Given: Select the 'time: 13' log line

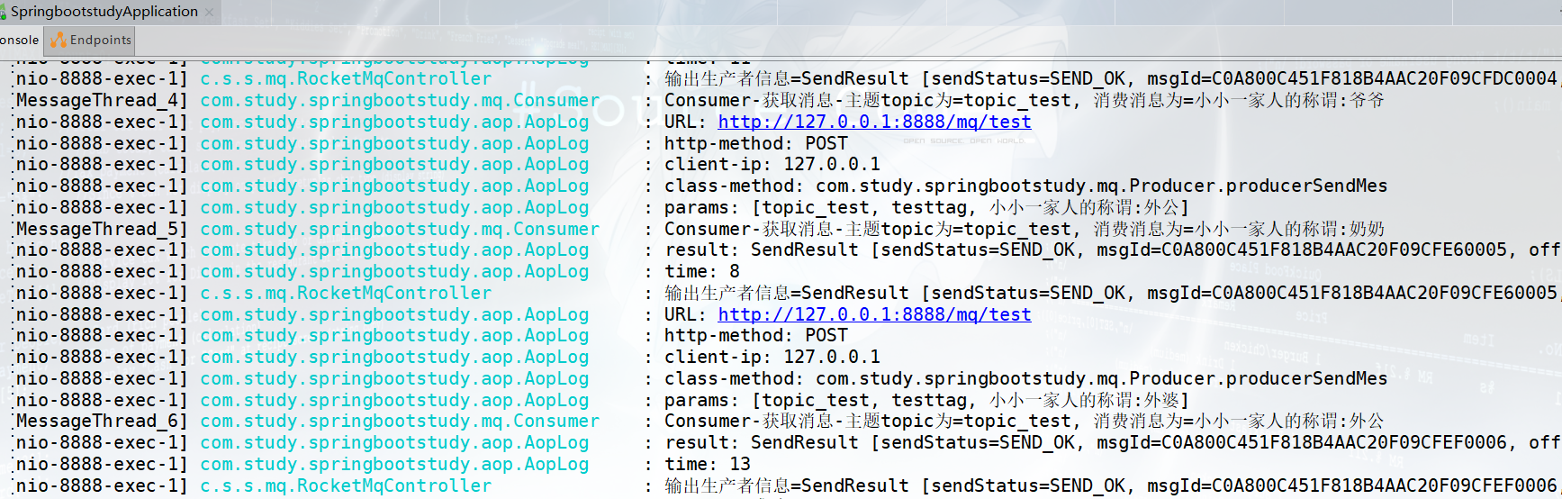Looking at the screenshot, I should click(708, 464).
